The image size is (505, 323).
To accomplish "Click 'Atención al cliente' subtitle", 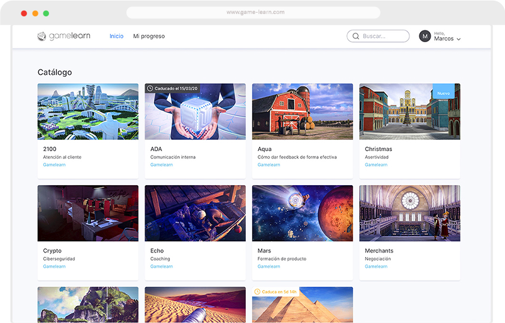I will pyautogui.click(x=62, y=157).
